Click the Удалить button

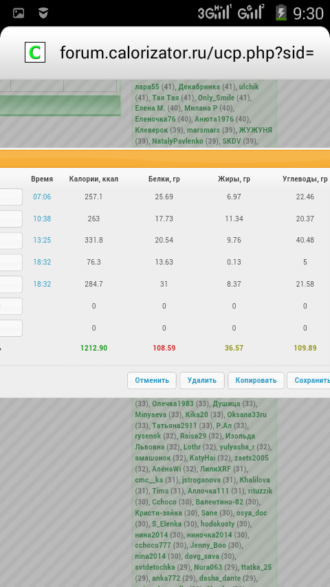coord(202,380)
